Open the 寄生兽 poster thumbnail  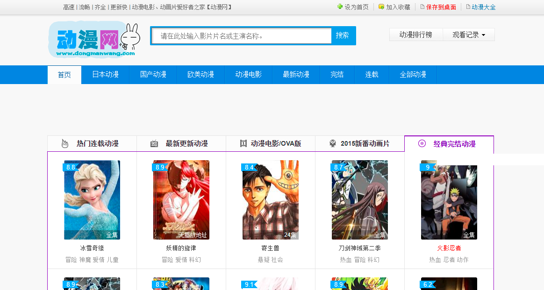[271, 200]
